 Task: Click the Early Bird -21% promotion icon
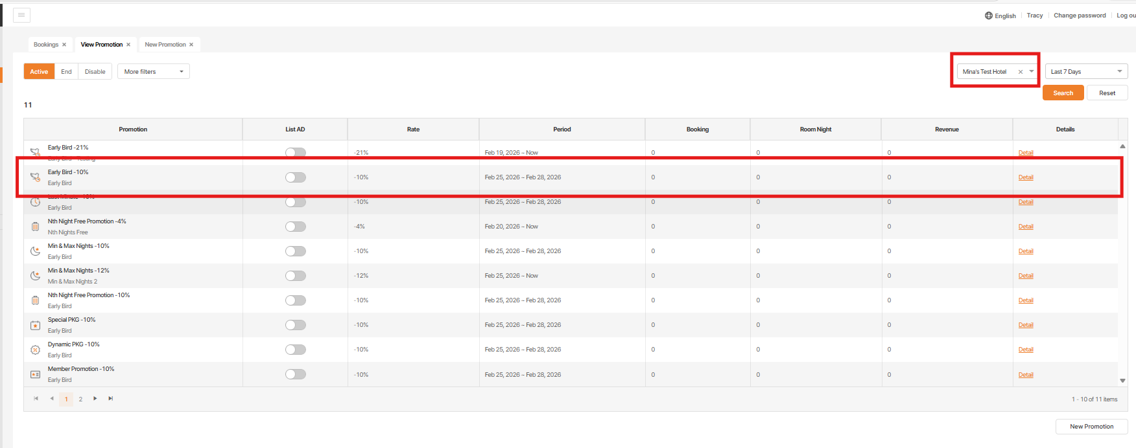[x=35, y=151]
